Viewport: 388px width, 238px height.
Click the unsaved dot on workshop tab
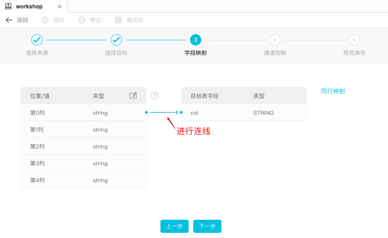point(60,7)
